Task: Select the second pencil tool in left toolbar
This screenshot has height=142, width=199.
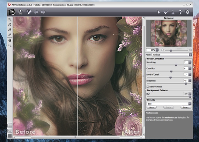Action: coord(10,24)
